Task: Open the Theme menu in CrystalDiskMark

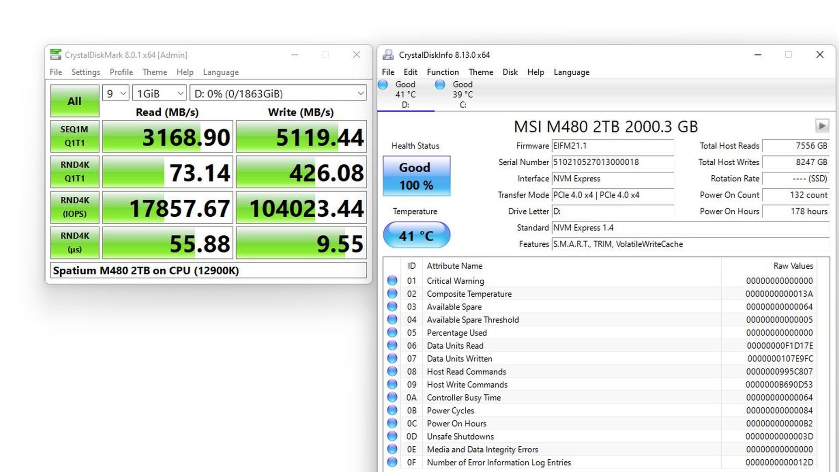Action: coord(154,72)
